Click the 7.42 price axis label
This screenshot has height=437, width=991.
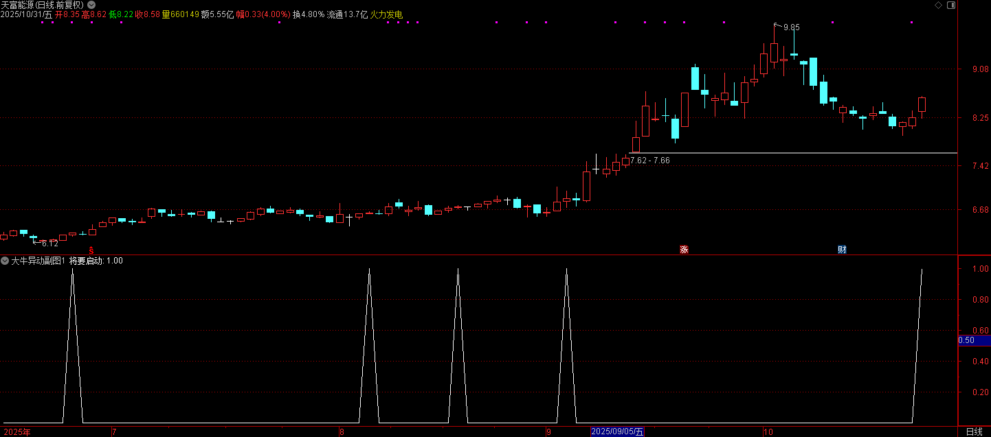coord(980,166)
